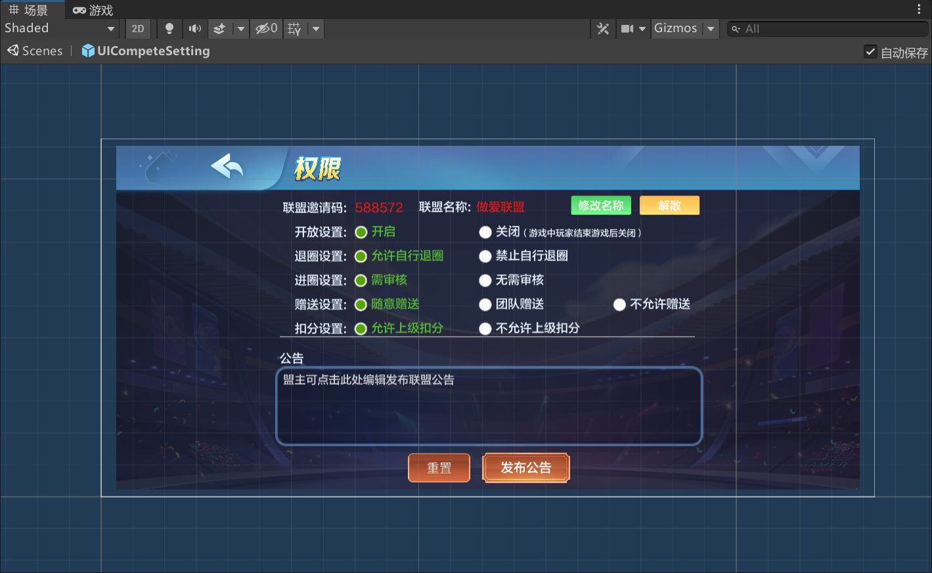
Task: Select the 不允许赠送 radio option
Action: (619, 305)
